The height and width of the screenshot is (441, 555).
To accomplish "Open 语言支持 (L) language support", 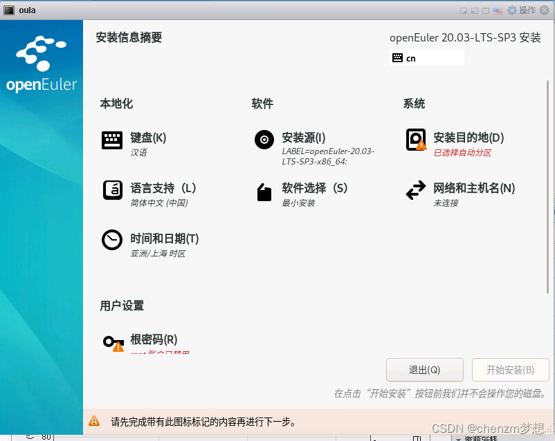I will pyautogui.click(x=149, y=194).
